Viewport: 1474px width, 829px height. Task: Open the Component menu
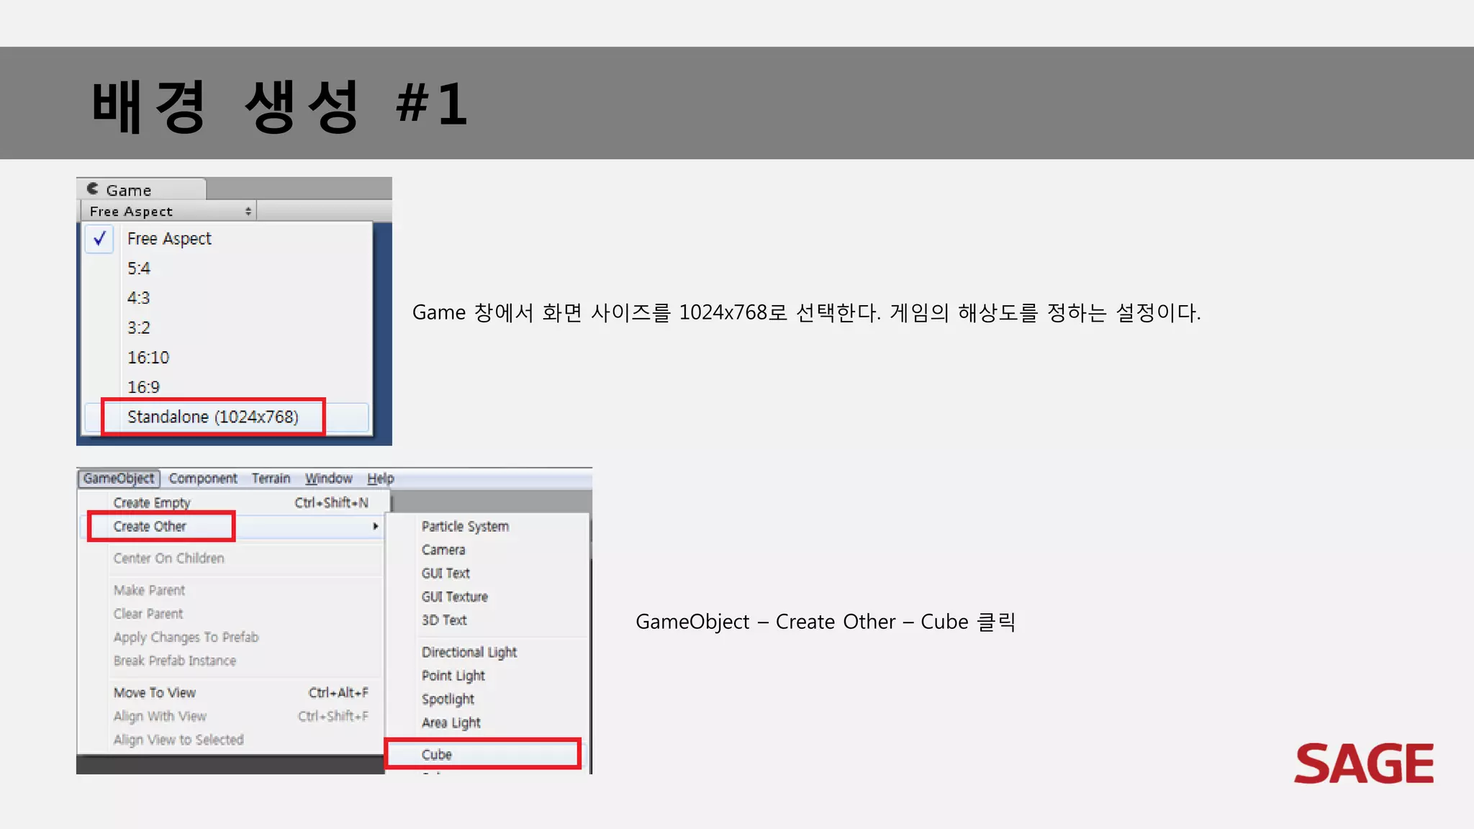pos(203,479)
